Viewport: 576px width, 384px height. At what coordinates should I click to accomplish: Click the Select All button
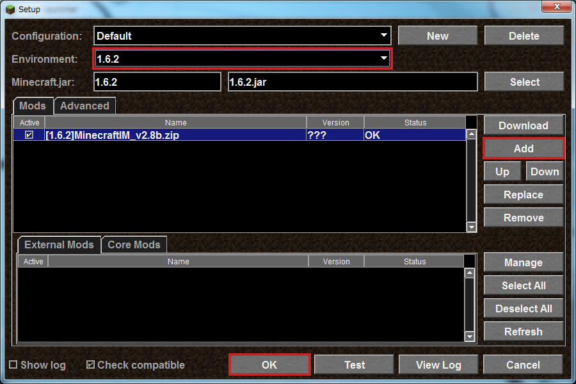[524, 285]
